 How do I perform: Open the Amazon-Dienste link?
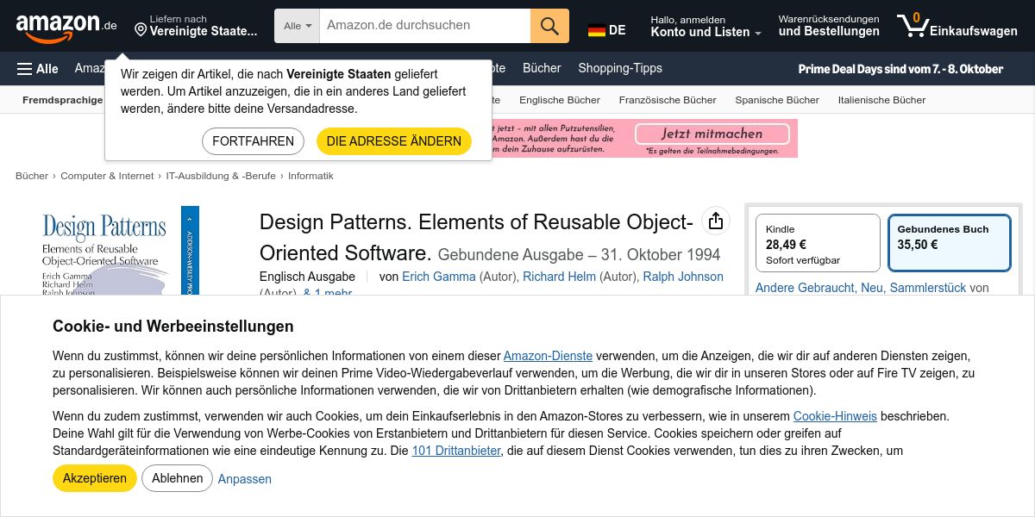coord(548,356)
